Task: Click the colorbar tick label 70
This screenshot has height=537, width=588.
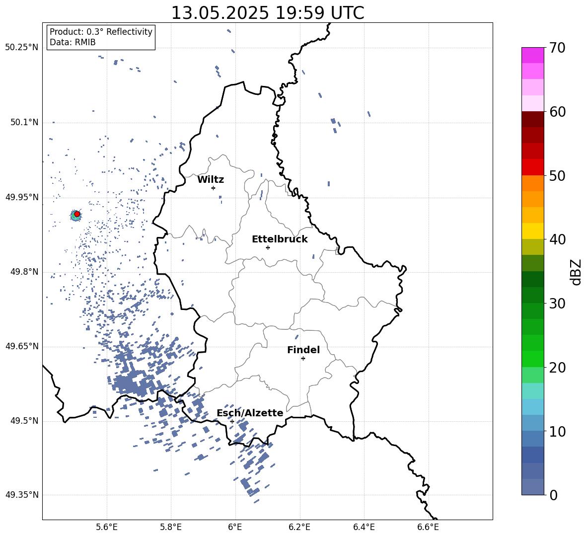Action: pyautogui.click(x=557, y=48)
